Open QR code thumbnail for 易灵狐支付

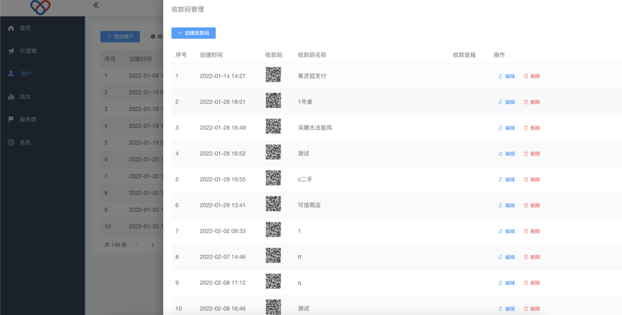point(274,75)
